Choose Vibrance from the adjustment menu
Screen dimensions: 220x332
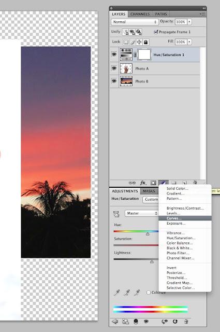(x=185, y=233)
